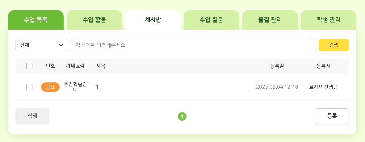This screenshot has height=142, width=365.
Task: Expand the 전체 search filter dropdown
Action: click(41, 45)
